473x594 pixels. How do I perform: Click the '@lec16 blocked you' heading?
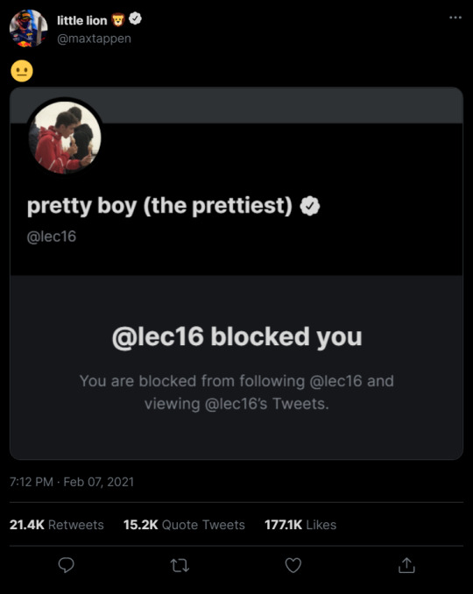click(237, 336)
